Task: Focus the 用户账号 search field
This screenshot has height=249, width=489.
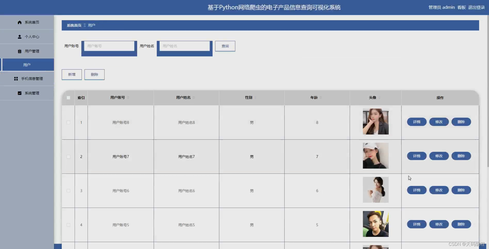Action: [x=109, y=46]
